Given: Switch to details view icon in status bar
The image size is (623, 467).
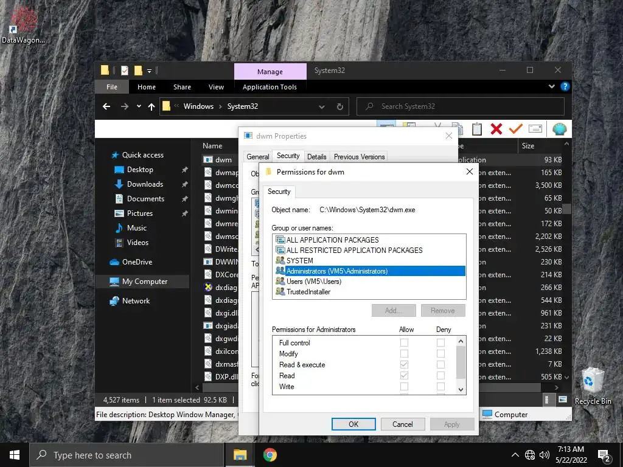Looking at the screenshot, I should (547, 400).
